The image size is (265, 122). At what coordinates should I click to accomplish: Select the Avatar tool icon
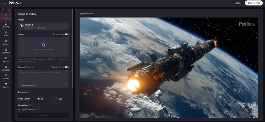click(x=6, y=34)
